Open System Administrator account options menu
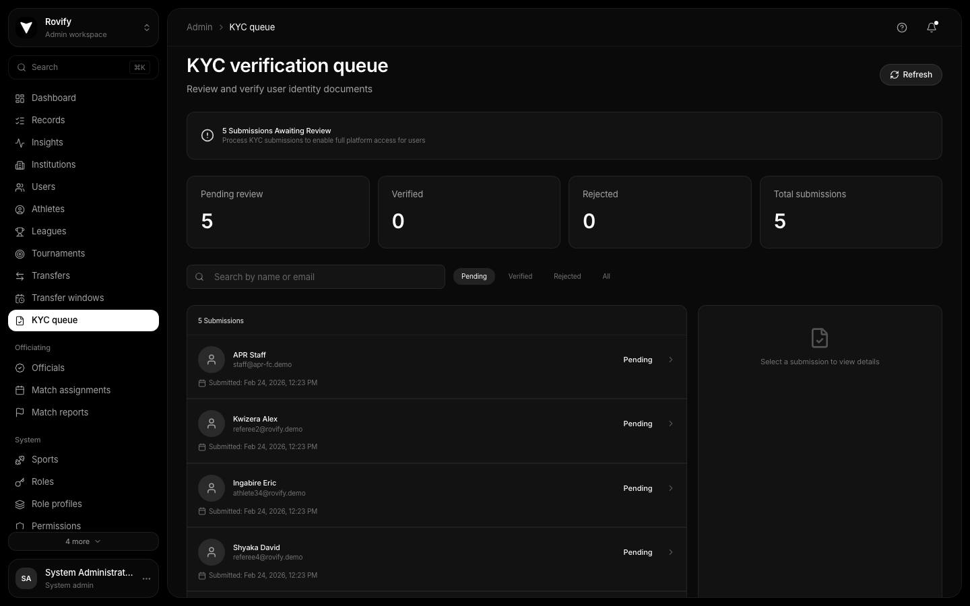 click(x=146, y=578)
